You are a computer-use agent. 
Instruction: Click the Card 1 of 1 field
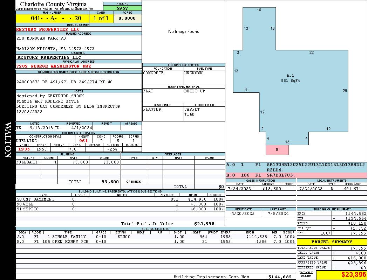coord(101,18)
